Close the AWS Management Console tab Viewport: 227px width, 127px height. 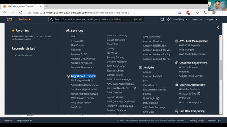click(x=41, y=6)
